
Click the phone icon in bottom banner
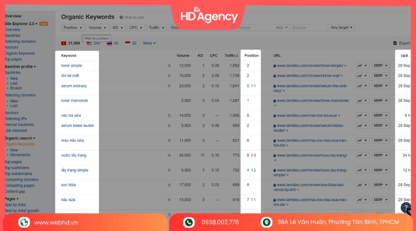click(189, 222)
